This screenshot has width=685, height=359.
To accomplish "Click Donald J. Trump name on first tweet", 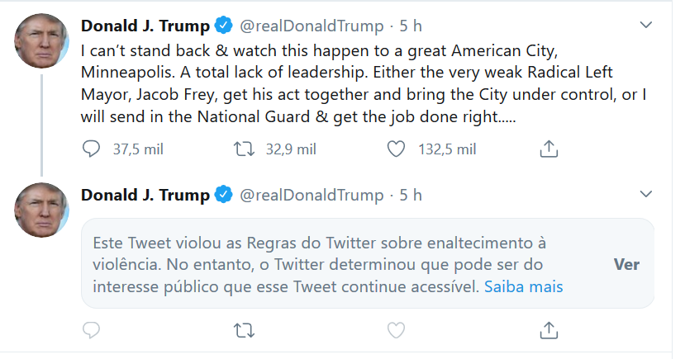I will click(145, 26).
